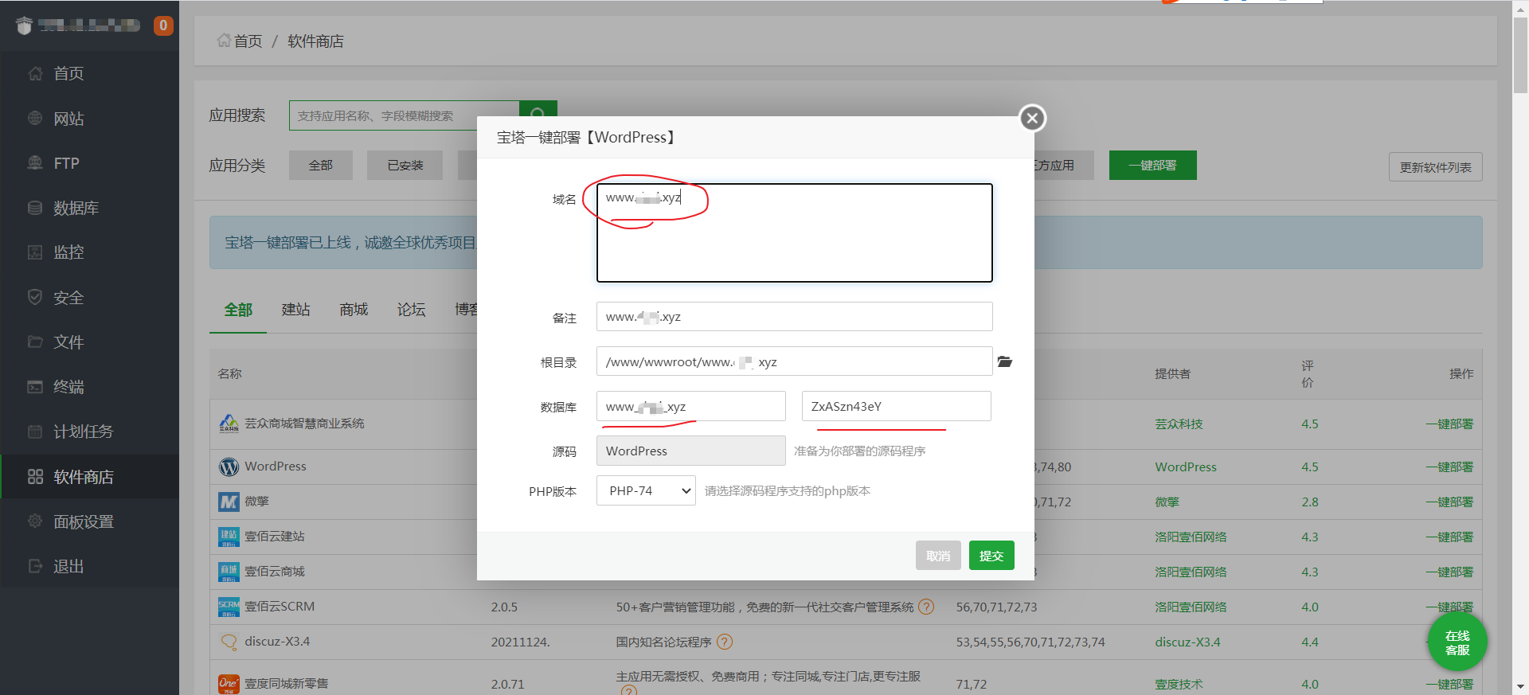Image resolution: width=1529 pixels, height=695 pixels.
Task: Switch to the 全部 tab
Action: [238, 310]
